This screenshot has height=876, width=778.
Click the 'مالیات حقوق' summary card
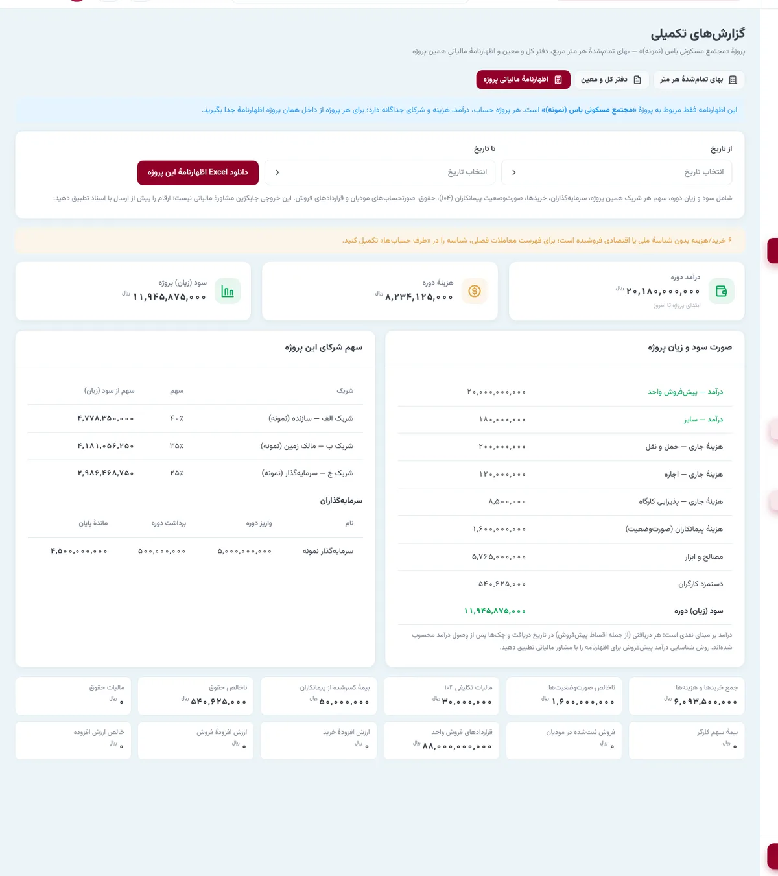point(73,696)
